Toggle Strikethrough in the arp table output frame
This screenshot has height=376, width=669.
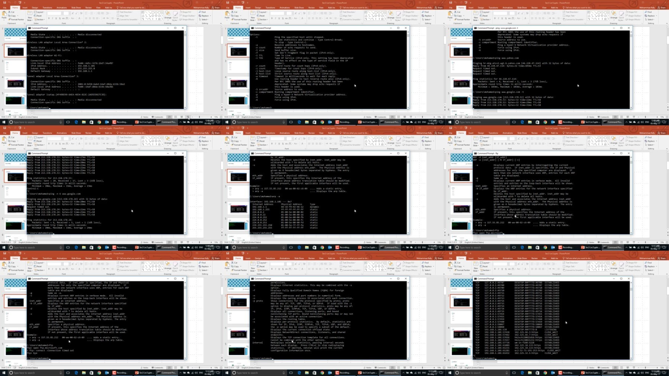[x=287, y=144]
